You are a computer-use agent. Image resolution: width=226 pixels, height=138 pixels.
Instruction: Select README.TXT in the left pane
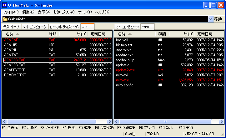14,75
